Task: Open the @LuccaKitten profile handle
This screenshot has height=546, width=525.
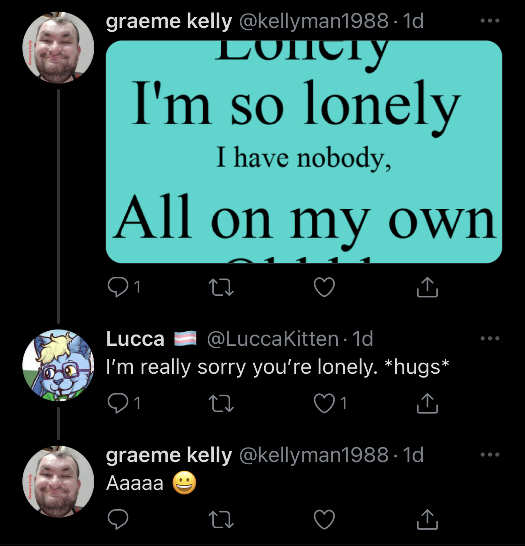Action: pos(273,339)
